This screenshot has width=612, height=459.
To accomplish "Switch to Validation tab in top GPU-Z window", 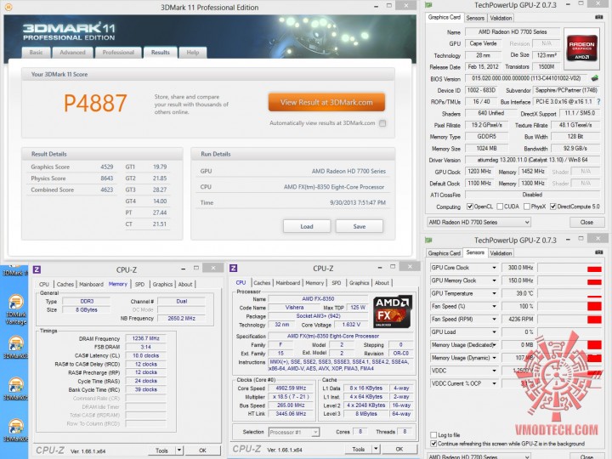I will [501, 18].
